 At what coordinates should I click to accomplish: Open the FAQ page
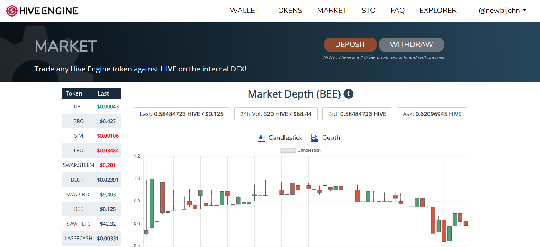[398, 11]
